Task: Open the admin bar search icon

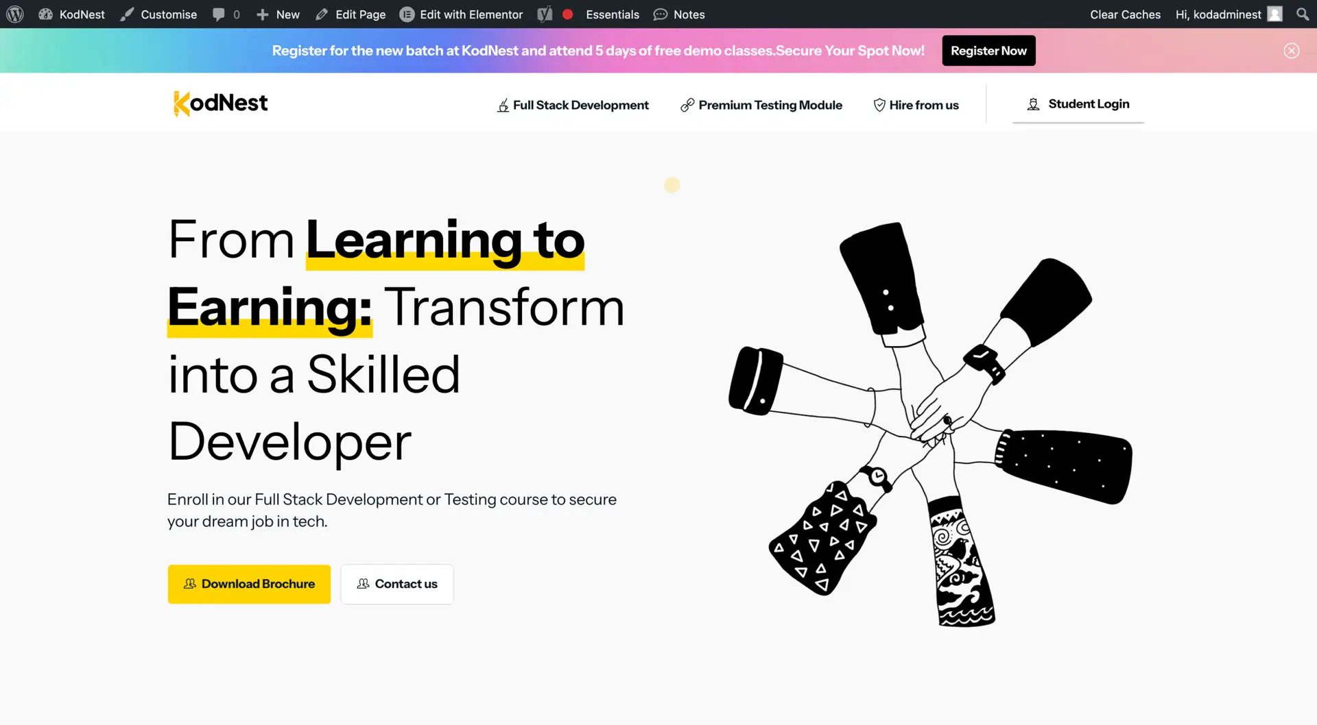Action: pyautogui.click(x=1303, y=14)
